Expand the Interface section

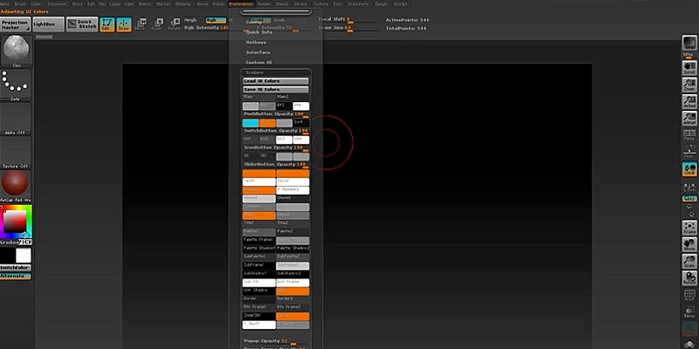point(258,52)
